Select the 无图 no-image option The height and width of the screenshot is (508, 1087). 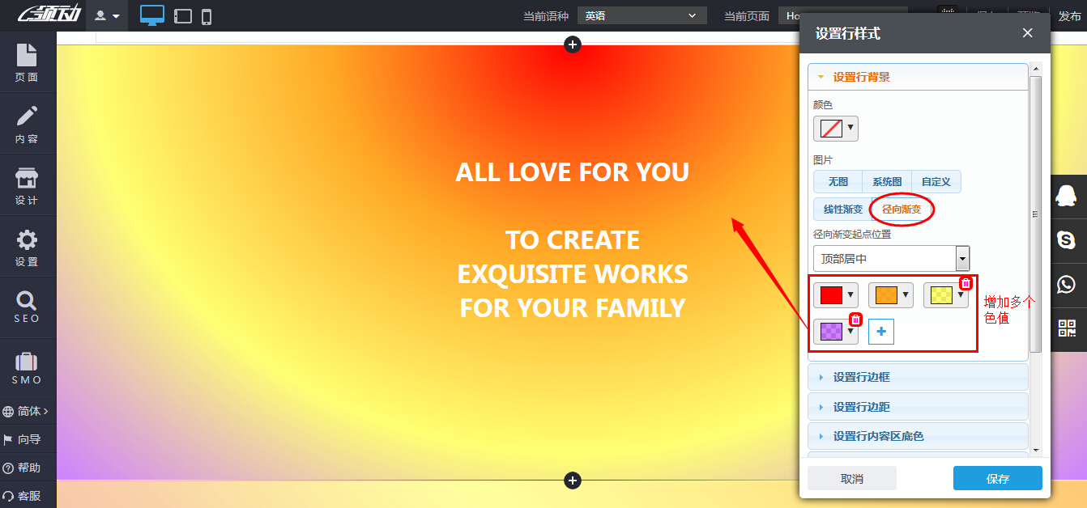[838, 182]
